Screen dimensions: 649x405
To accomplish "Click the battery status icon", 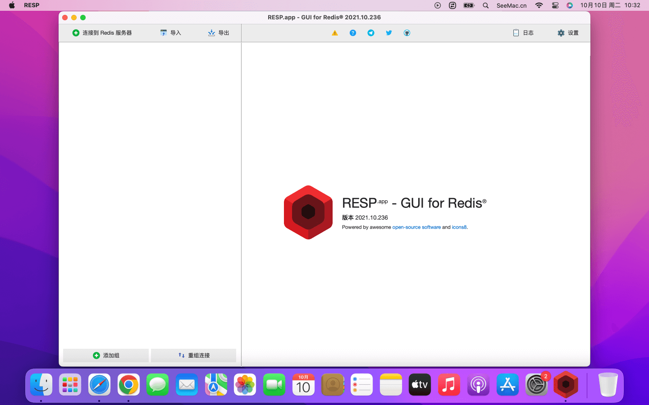I will pos(469,5).
